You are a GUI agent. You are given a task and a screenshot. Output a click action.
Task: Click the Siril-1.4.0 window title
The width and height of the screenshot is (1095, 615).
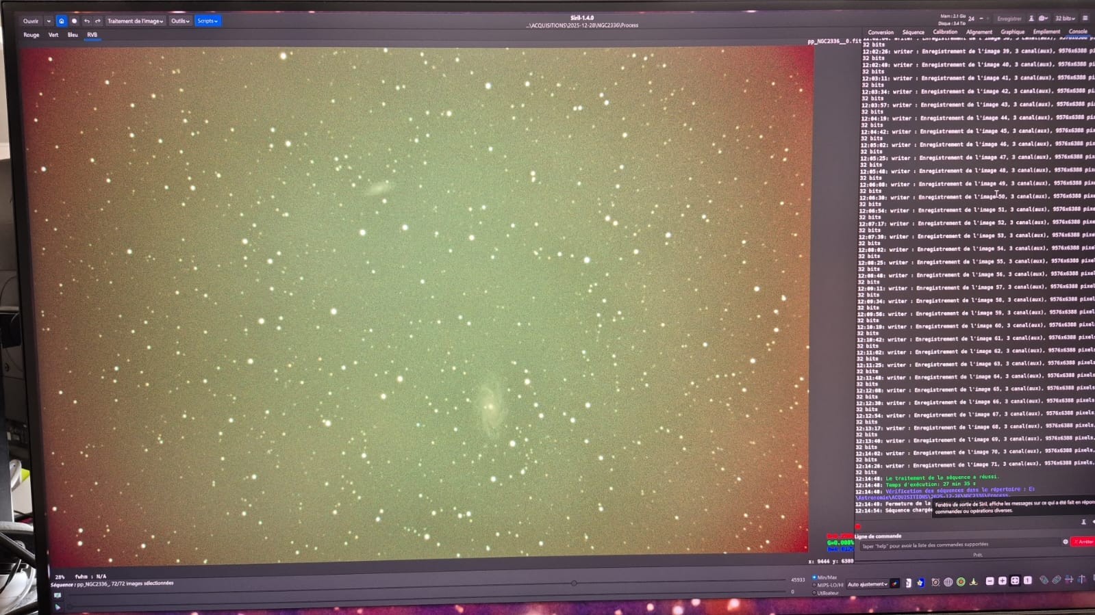(x=582, y=18)
